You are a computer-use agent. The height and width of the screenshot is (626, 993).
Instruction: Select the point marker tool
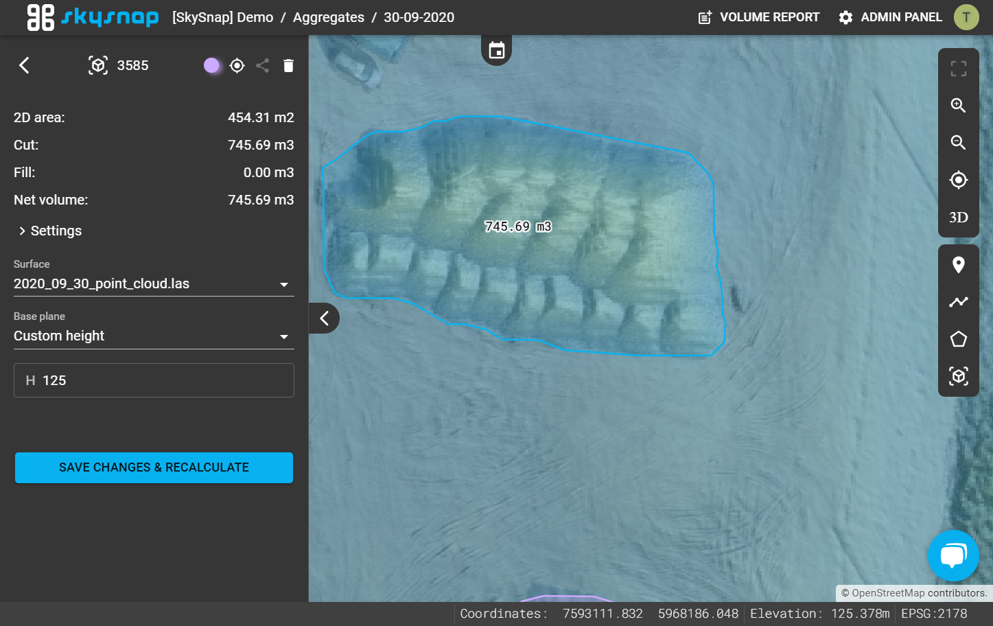[x=959, y=265]
